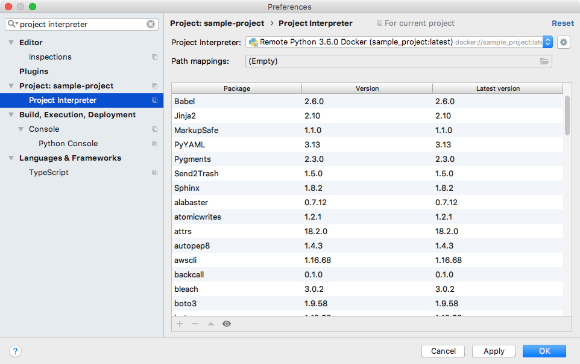Click version 1.16.68 of awscli
Viewport: 580px width, 364px height.
coord(317,260)
